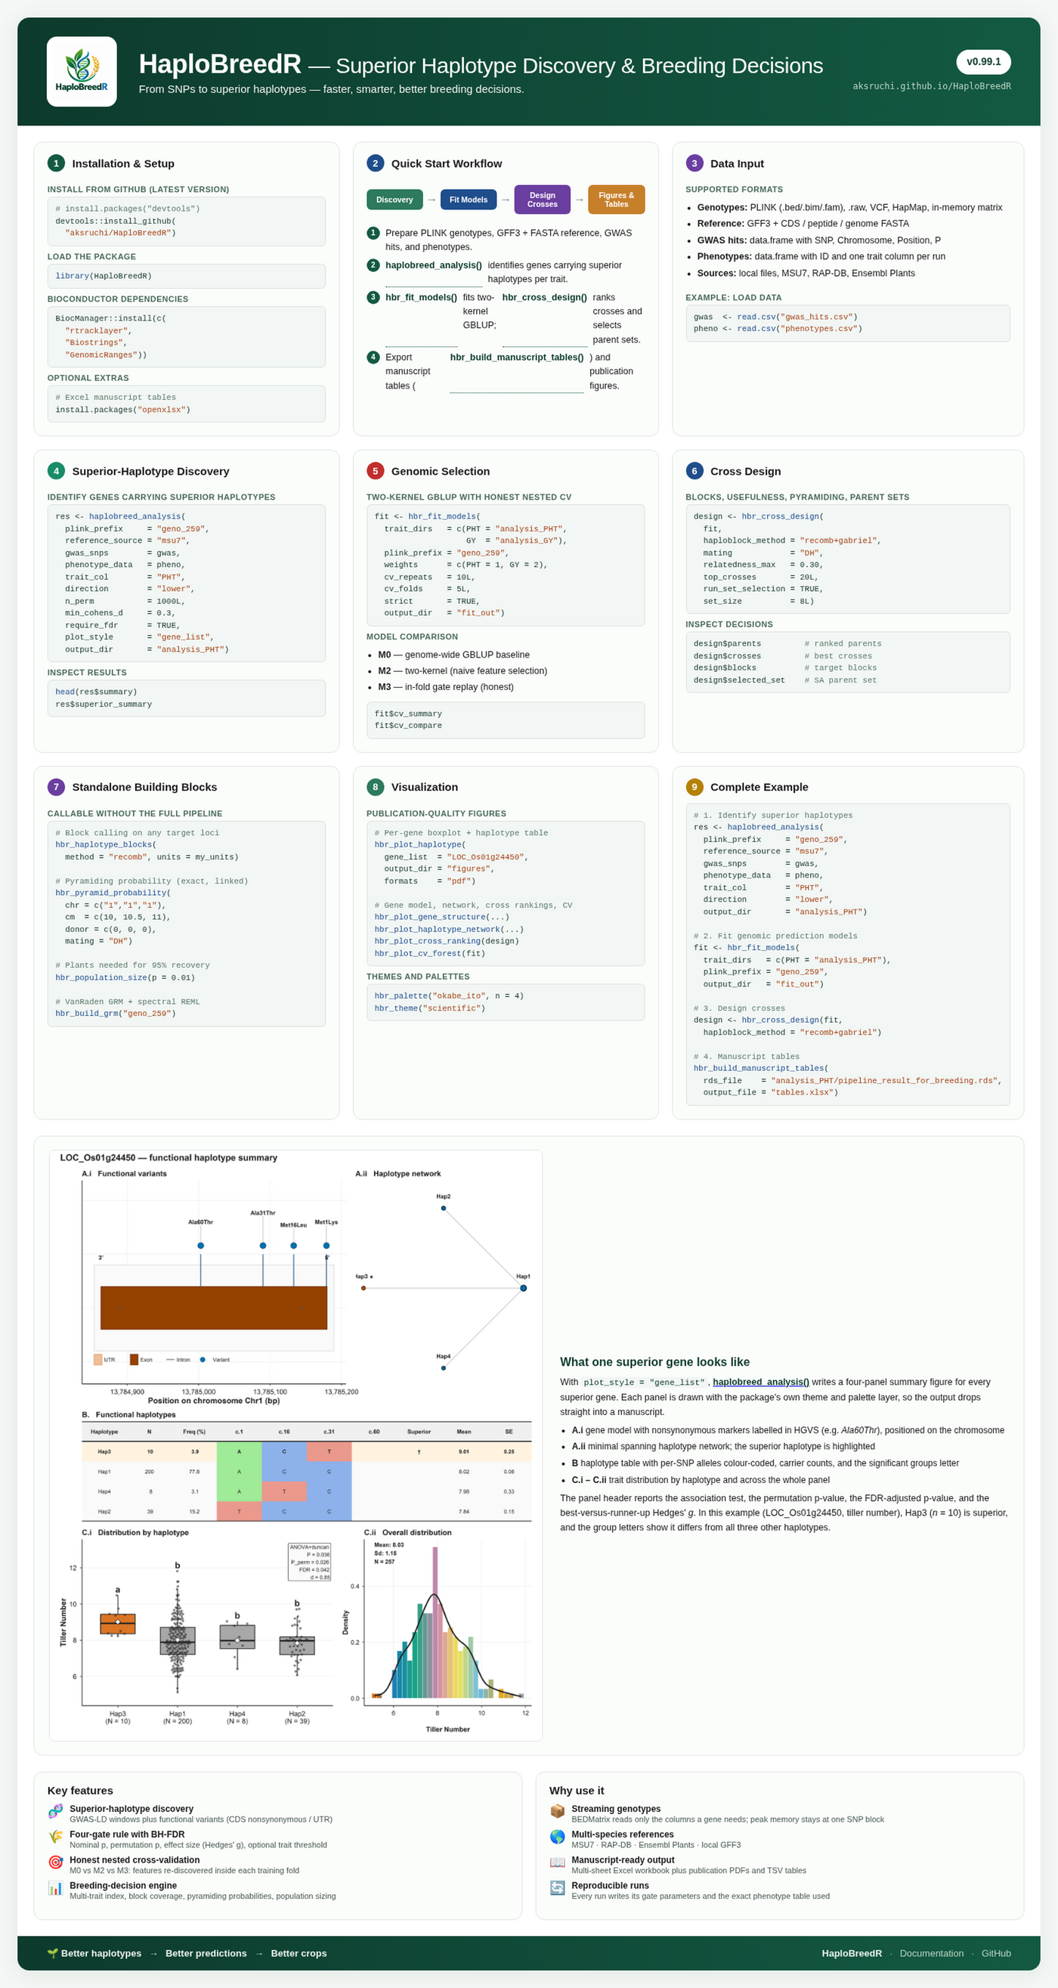Screen dimensions: 1058x1988
Task: Click the refresh arrows icon beside Reproducible runs
Action: point(557,1887)
